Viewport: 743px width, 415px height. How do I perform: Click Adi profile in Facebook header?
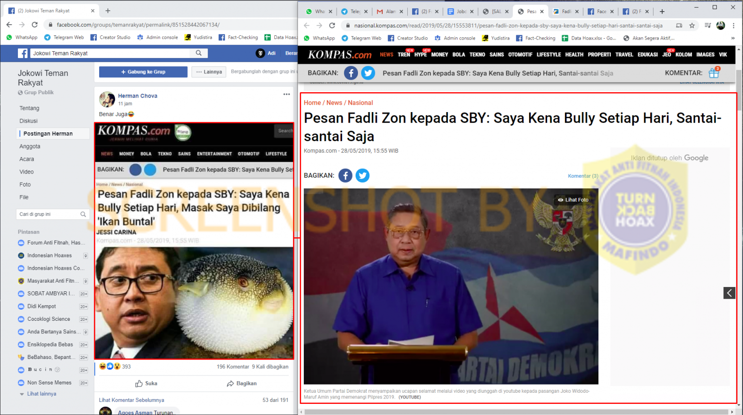(266, 53)
